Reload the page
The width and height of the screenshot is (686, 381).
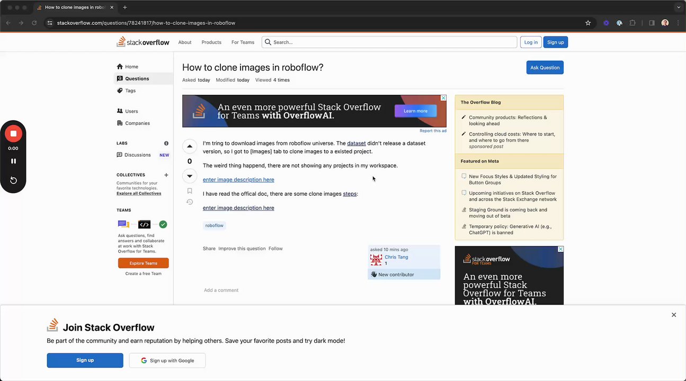tap(34, 23)
